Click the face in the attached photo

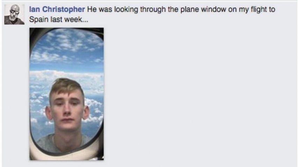[x=67, y=110]
